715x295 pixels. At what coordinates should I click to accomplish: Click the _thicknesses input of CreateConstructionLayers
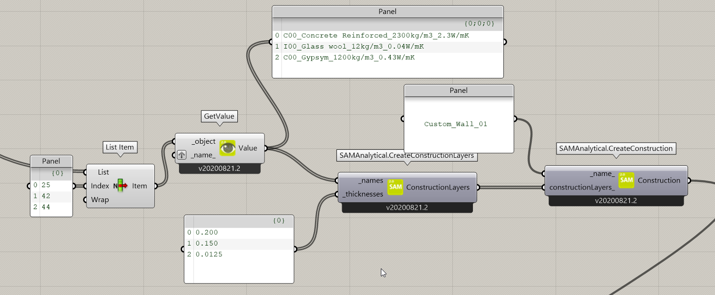(363, 194)
